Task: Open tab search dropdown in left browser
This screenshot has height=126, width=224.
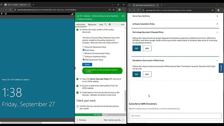Action: 2,5
